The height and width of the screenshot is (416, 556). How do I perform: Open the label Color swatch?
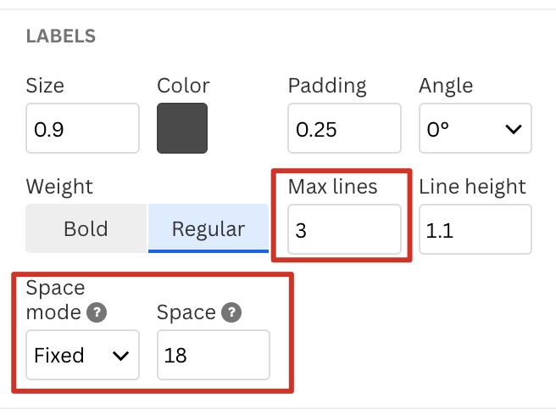click(x=182, y=128)
